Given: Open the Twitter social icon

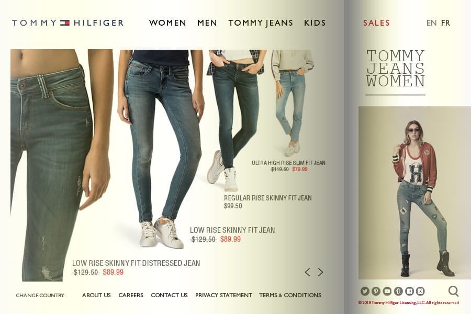Looking at the screenshot, I should pyautogui.click(x=365, y=291).
